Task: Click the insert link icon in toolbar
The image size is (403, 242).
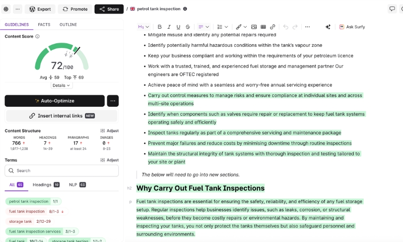Action: (273, 27)
